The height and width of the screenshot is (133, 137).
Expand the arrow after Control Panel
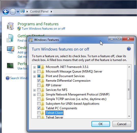pyautogui.click(x=51, y=11)
